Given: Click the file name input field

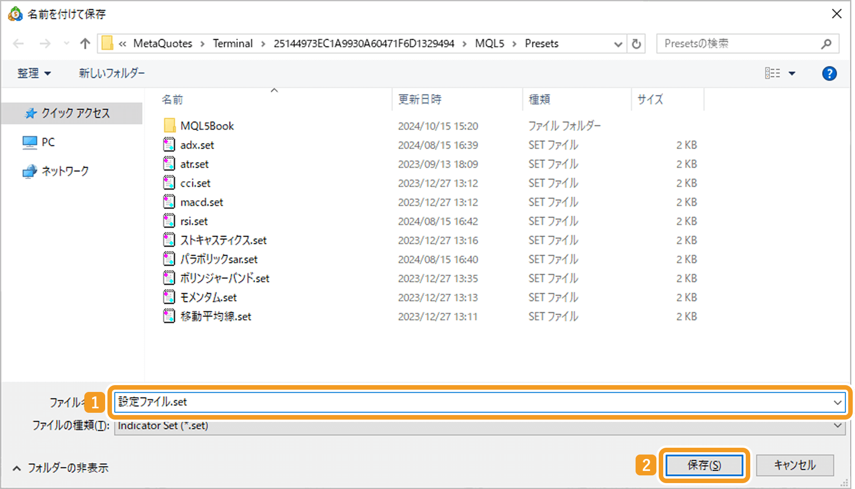Looking at the screenshot, I should point(471,402).
